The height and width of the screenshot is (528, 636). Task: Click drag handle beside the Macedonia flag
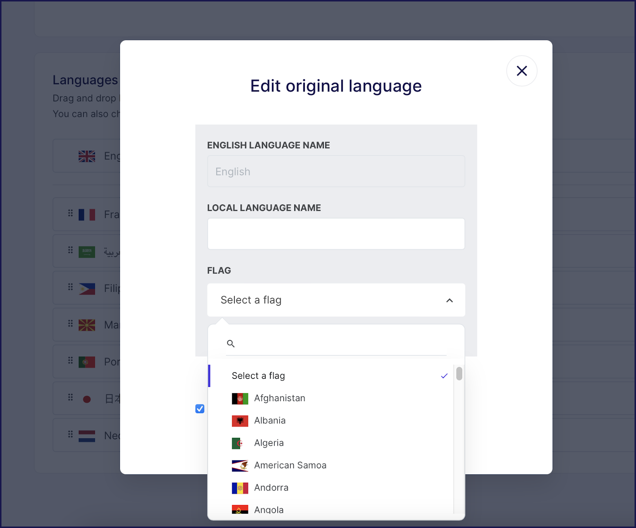70,323
